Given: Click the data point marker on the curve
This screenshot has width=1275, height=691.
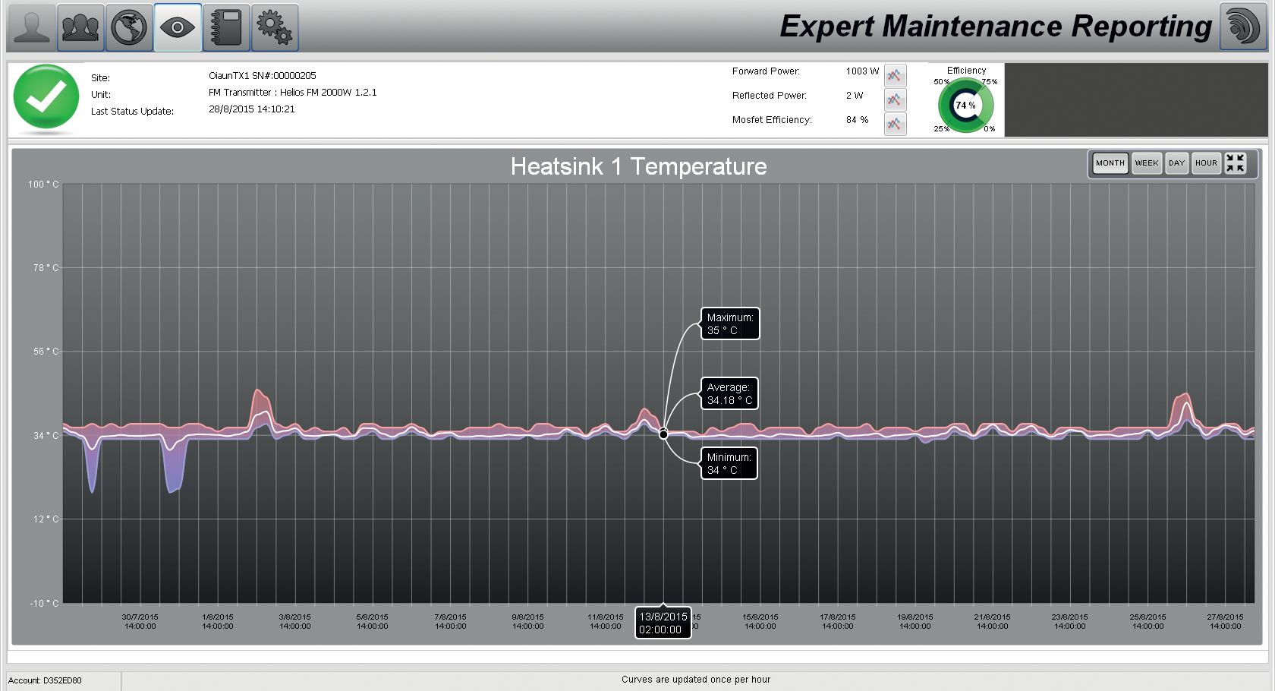Looking at the screenshot, I should tap(663, 434).
